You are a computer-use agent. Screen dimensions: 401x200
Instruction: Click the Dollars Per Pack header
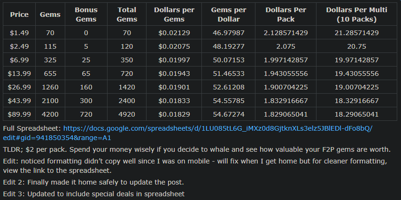click(285, 15)
